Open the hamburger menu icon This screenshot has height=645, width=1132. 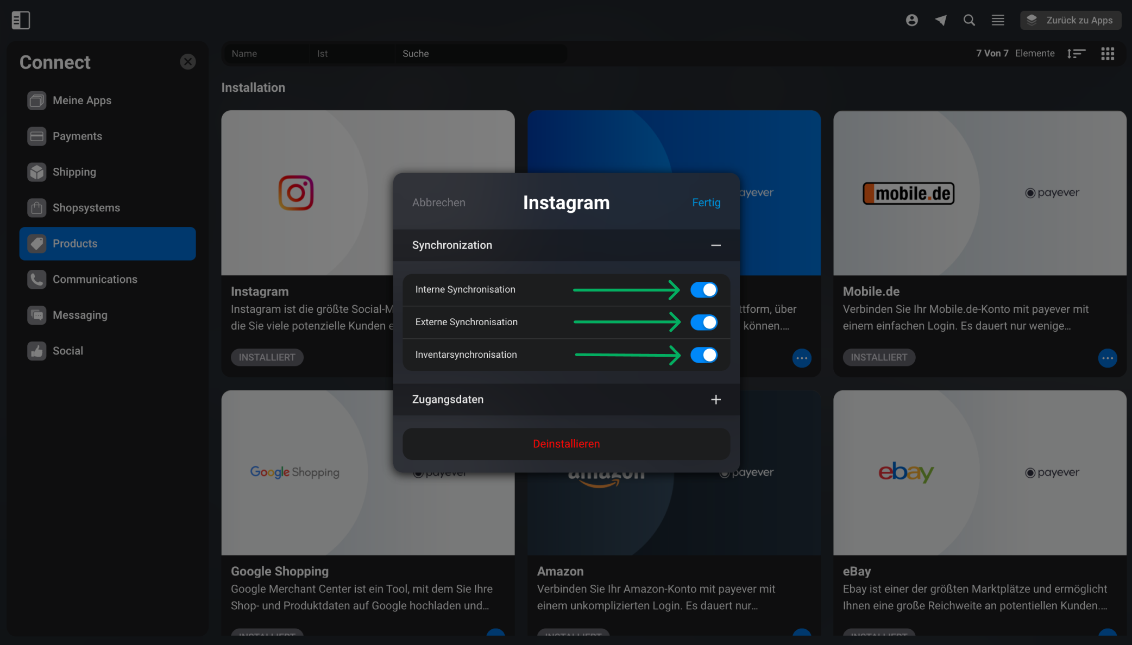point(998,20)
